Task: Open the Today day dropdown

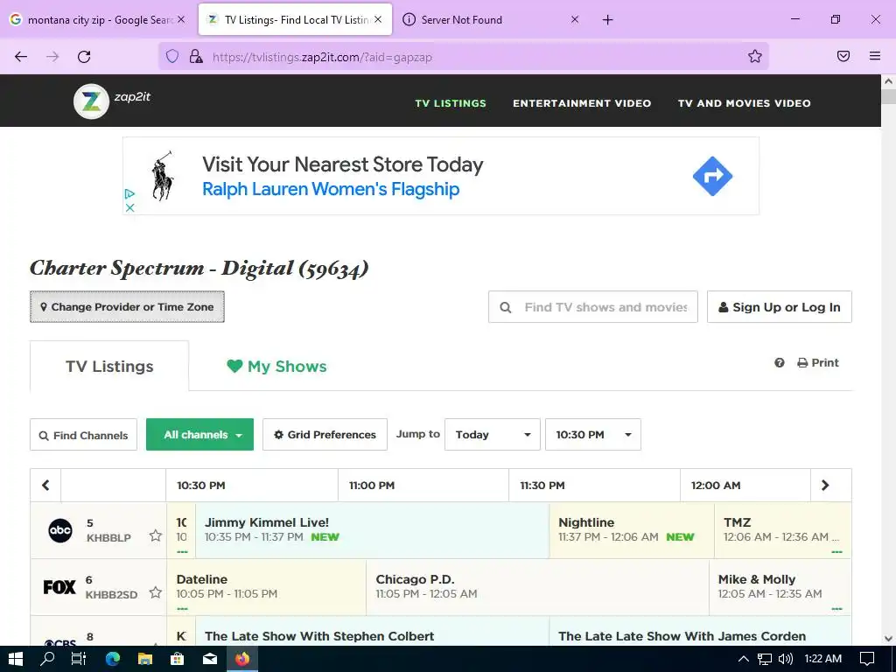Action: (493, 435)
